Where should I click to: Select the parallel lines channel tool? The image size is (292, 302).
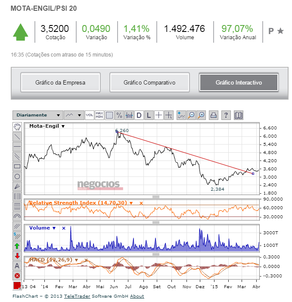17,157
